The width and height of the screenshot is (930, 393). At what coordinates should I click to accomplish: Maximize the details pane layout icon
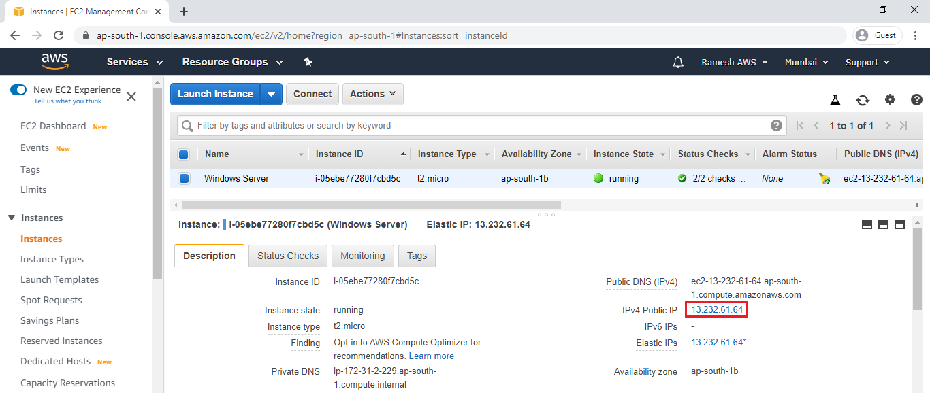click(x=899, y=224)
